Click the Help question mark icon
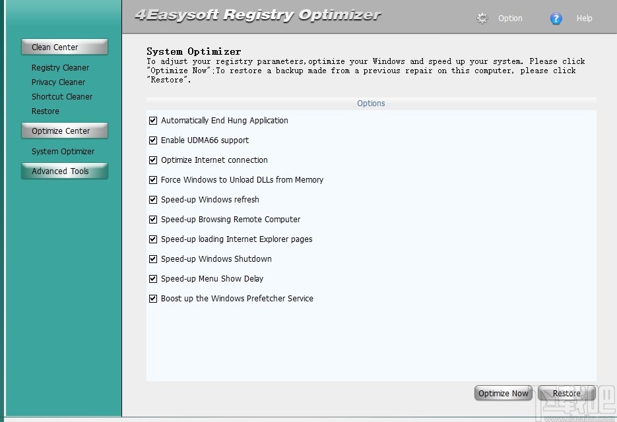 coord(556,18)
